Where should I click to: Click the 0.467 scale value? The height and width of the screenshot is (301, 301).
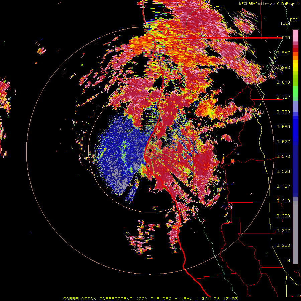click(x=283, y=186)
